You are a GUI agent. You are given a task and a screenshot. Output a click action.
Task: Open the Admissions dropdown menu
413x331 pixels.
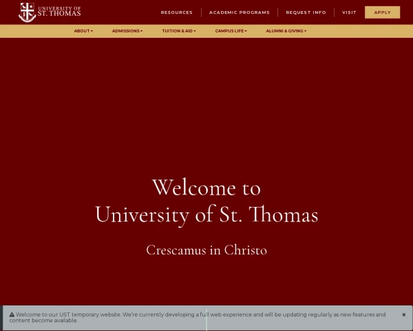pos(127,31)
